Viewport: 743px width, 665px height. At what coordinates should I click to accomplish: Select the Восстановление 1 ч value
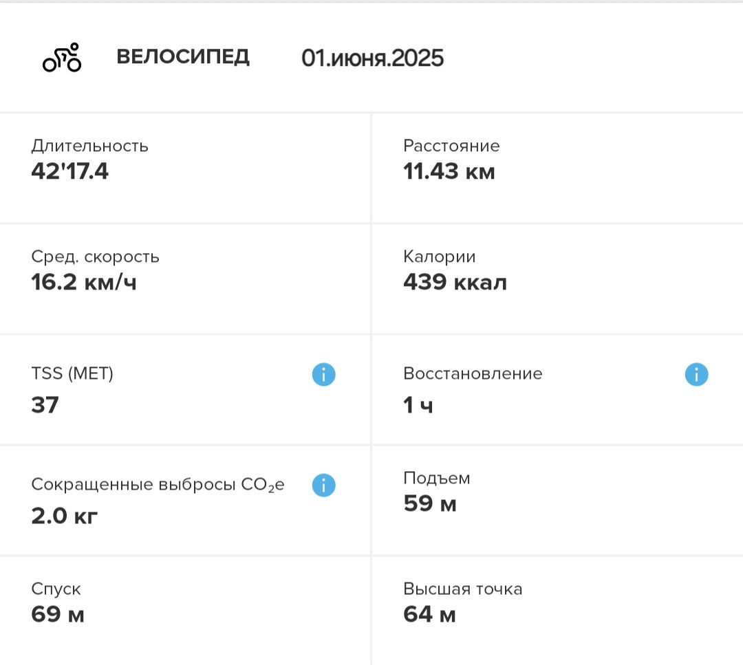click(x=418, y=406)
